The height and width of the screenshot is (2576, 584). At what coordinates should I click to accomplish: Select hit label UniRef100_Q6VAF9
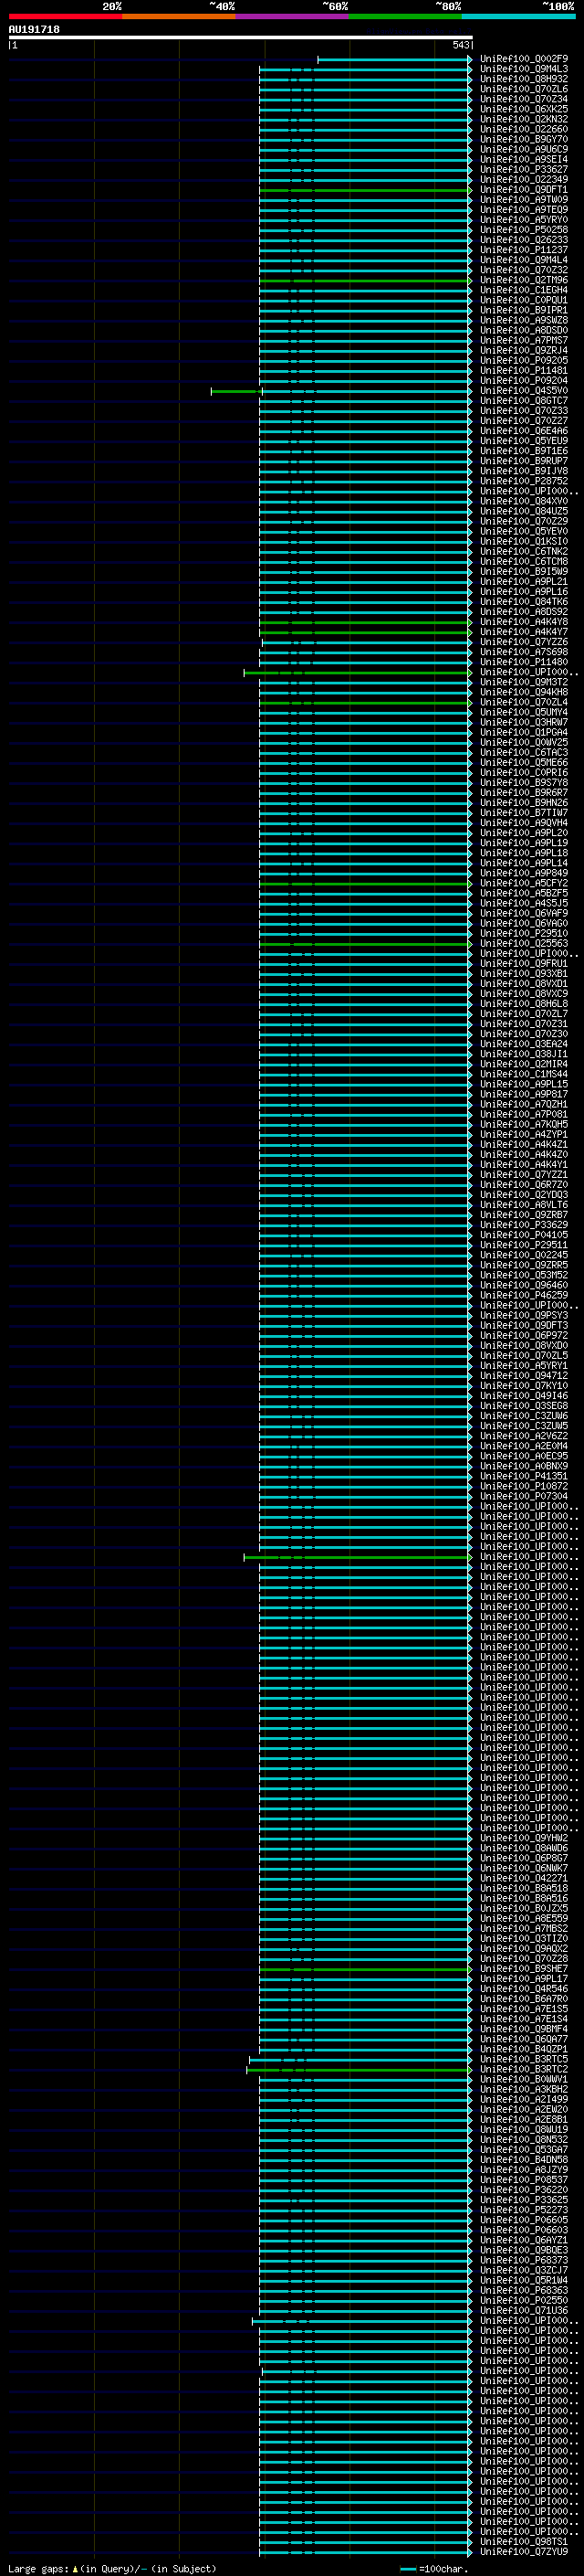point(524,913)
